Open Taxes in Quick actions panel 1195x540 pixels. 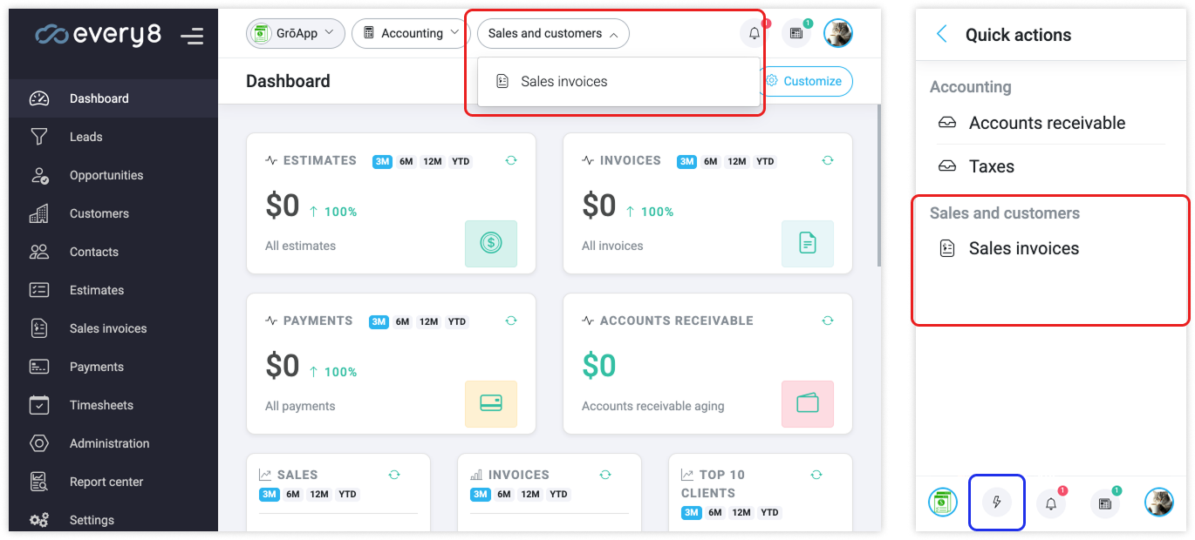(991, 166)
